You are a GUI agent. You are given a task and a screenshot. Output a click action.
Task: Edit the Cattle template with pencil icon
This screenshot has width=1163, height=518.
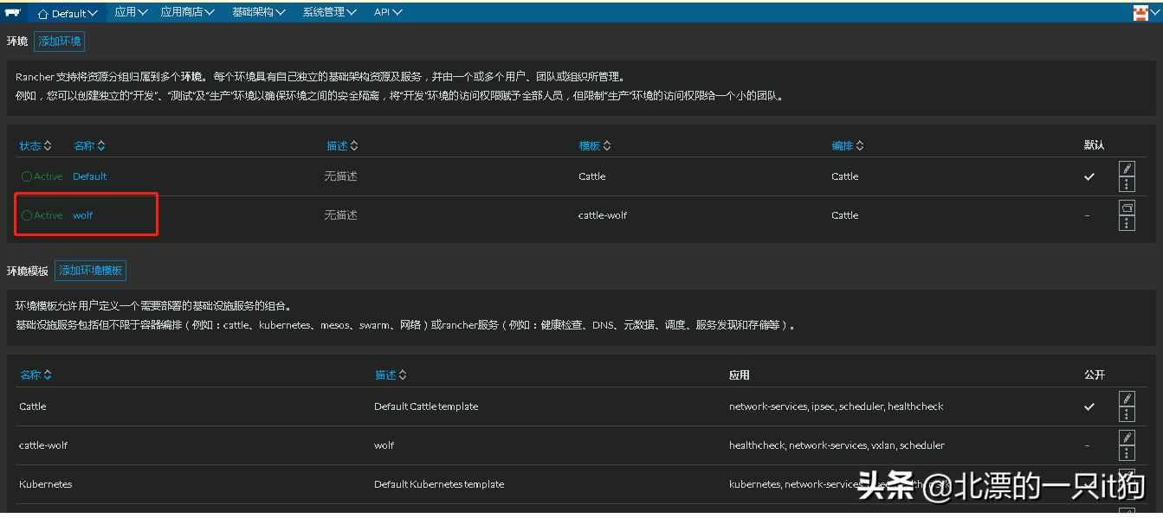1126,399
